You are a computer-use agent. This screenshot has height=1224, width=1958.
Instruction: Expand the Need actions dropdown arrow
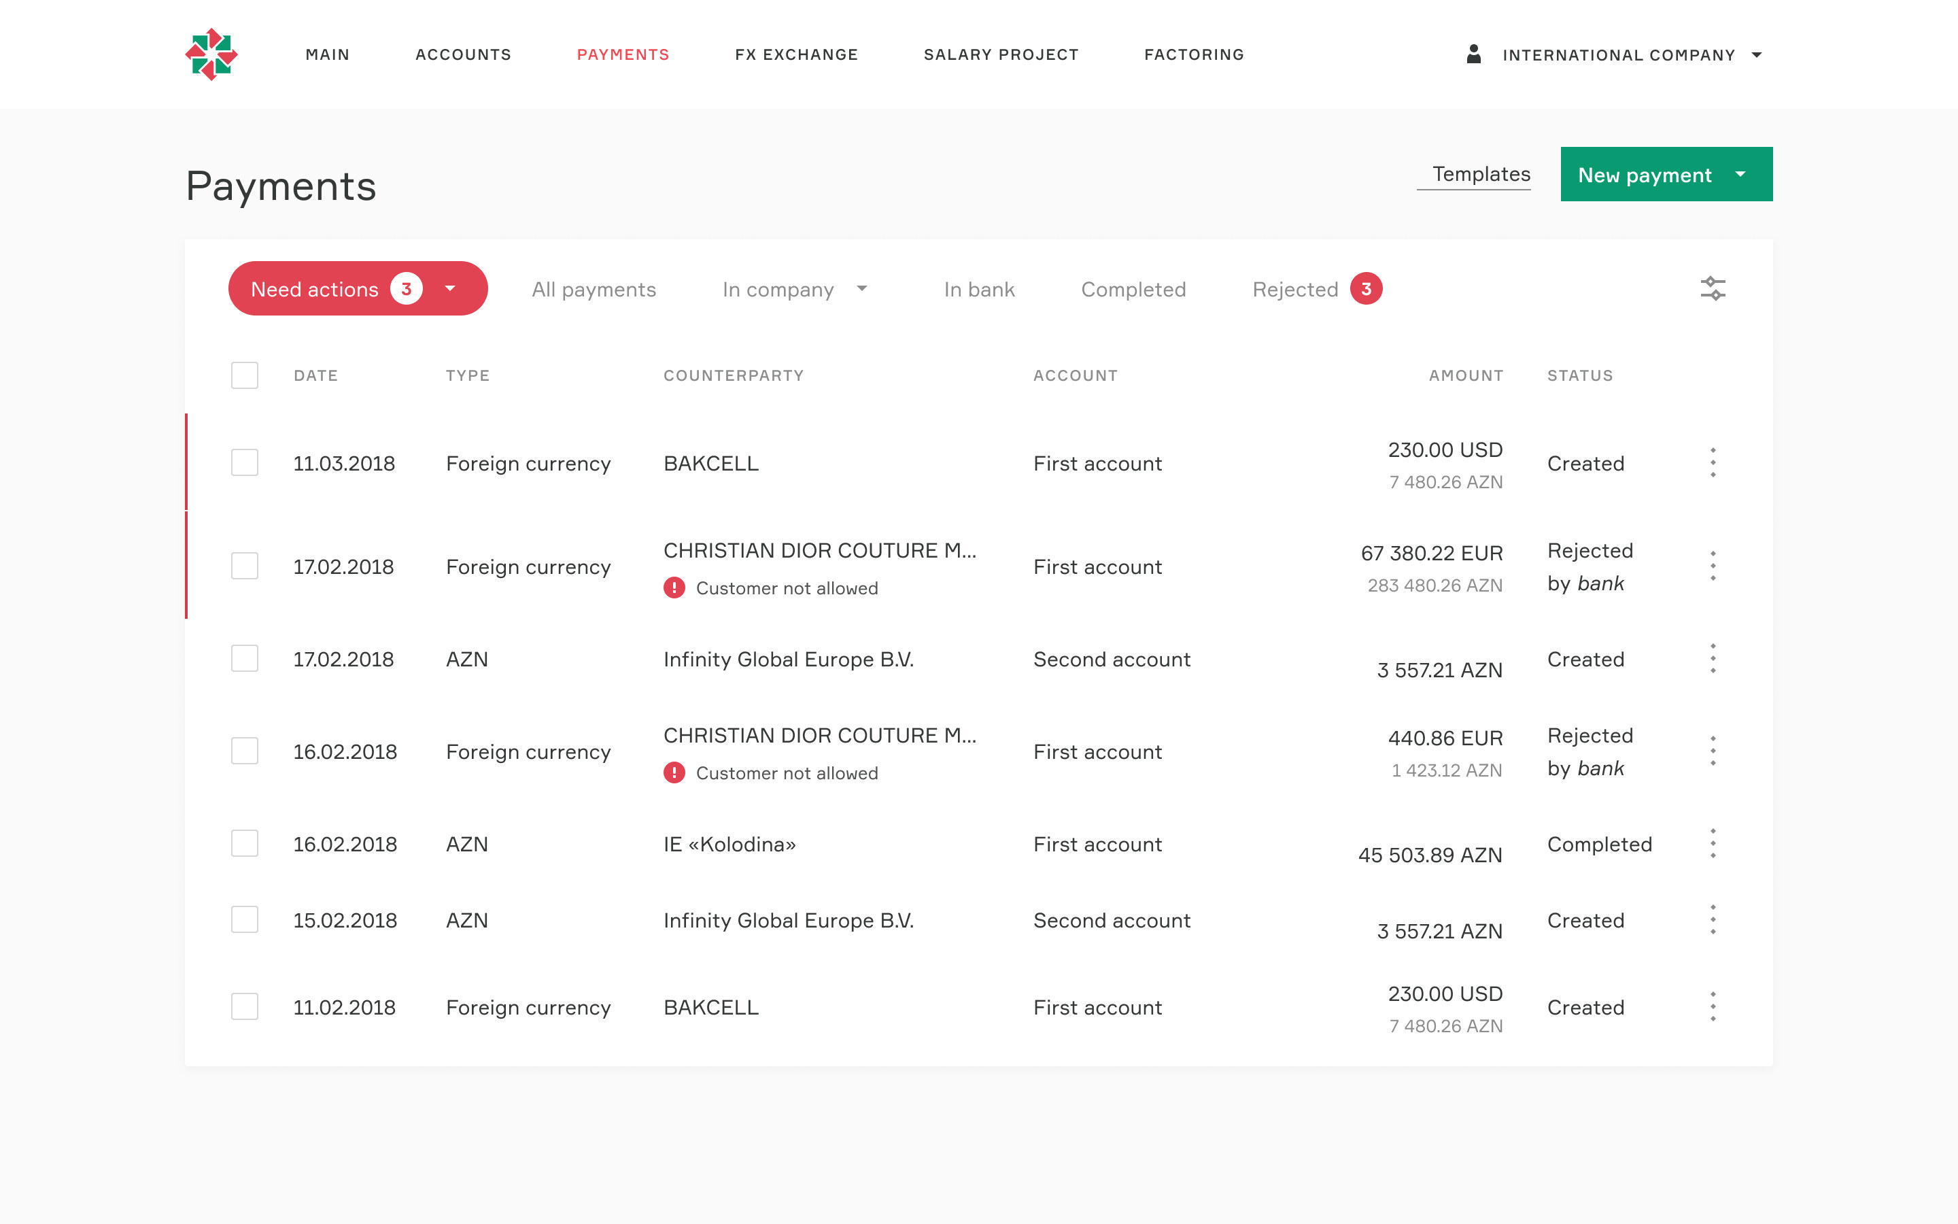(x=450, y=288)
